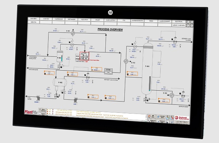Image resolution: width=219 pixels, height=143 pixels.
Task: Select the E-101 heat exchanger symbol
Action: click(73, 33)
